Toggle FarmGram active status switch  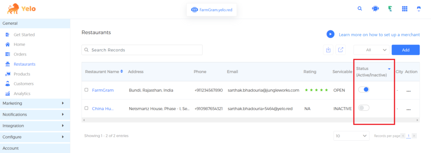point(364,90)
